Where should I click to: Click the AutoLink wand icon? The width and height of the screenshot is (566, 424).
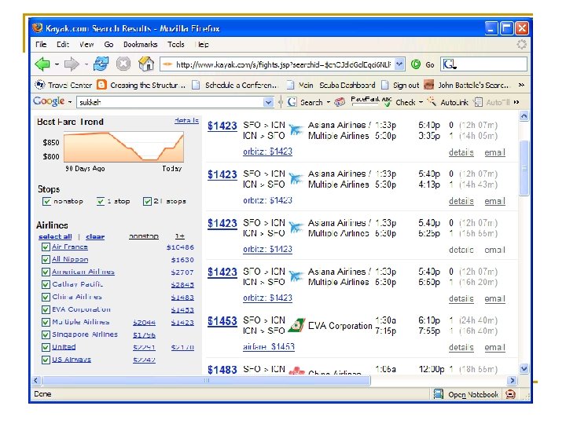click(x=432, y=101)
